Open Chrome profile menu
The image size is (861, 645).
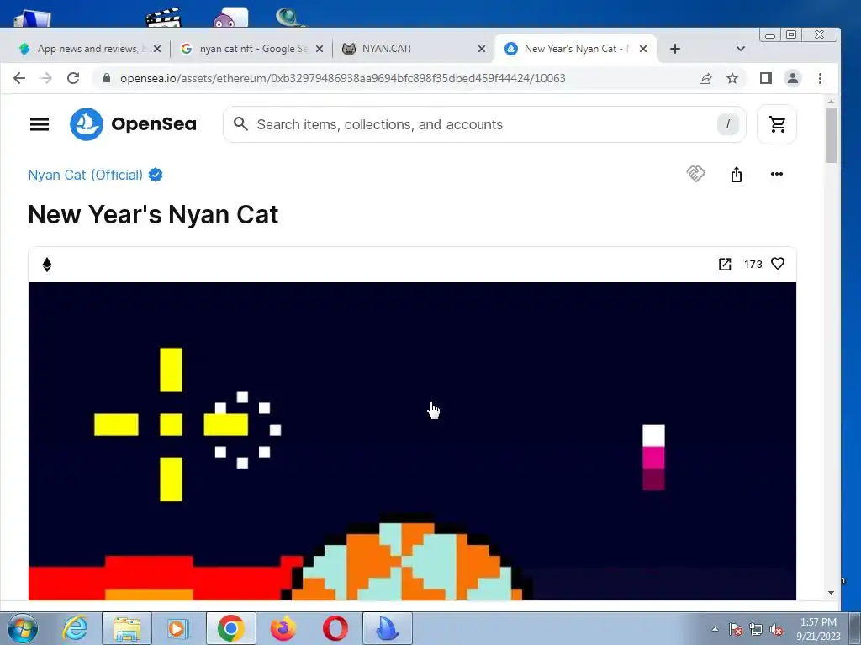pyautogui.click(x=792, y=78)
